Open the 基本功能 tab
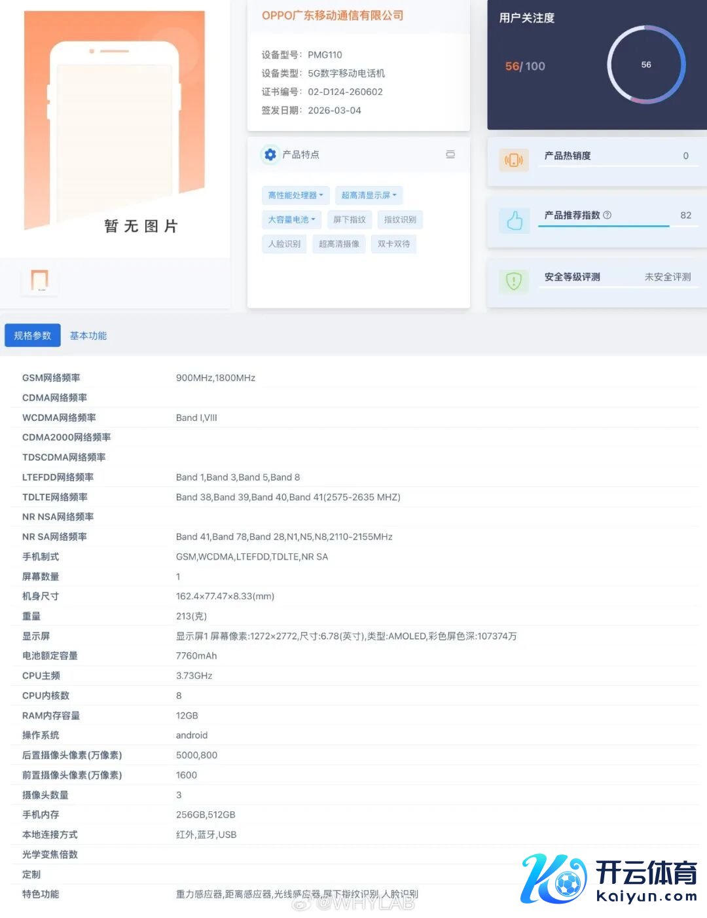Viewport: 707px width, 918px height. [88, 335]
